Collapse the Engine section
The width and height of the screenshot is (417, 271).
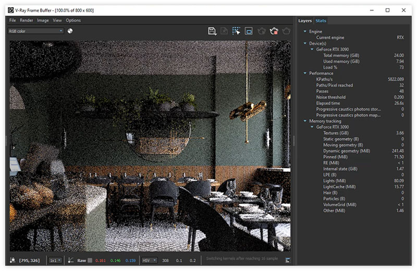pyautogui.click(x=305, y=31)
